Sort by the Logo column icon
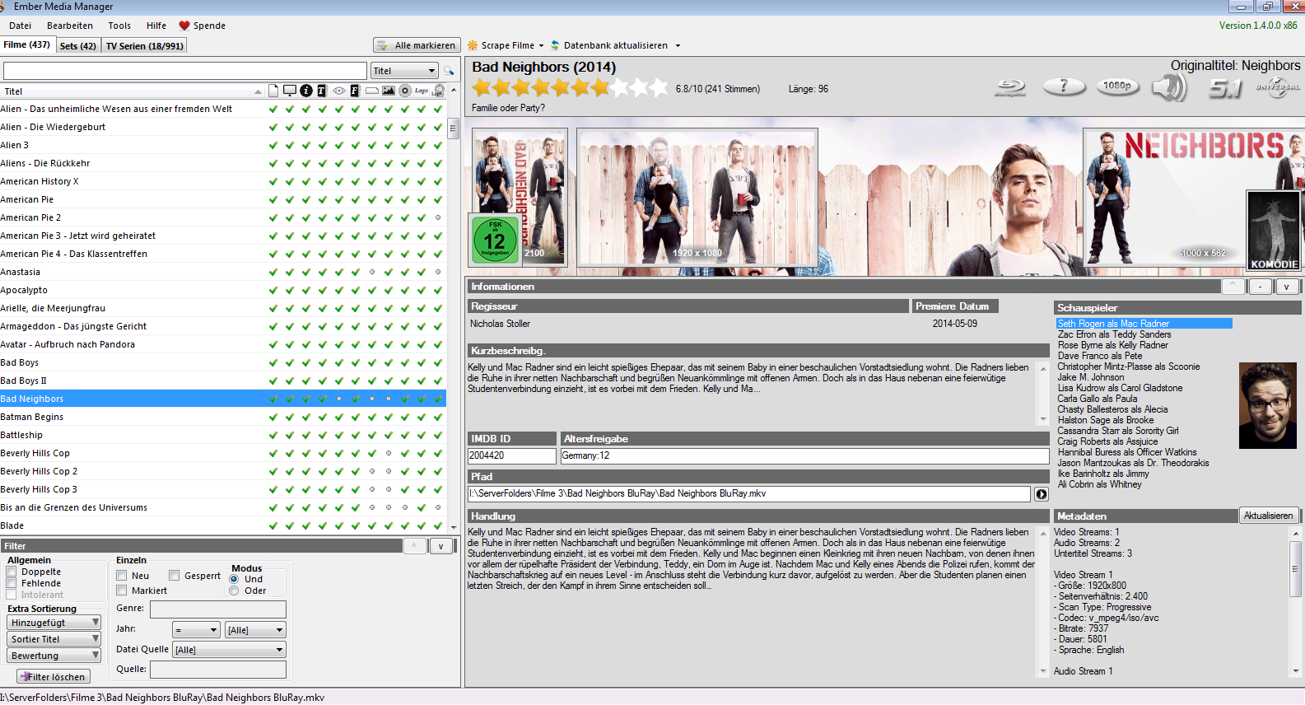Screen dimensions: 1305x705 [x=422, y=91]
